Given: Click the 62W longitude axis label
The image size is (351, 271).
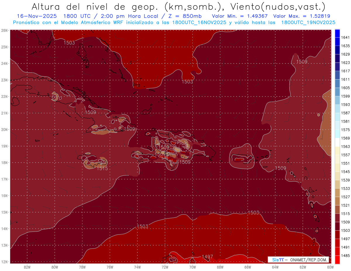Looking at the screenshot, I should tap(303, 267).
